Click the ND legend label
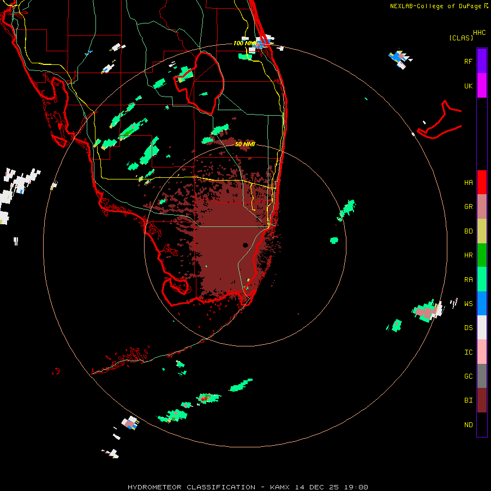The height and width of the screenshot is (491, 491). coord(468,425)
